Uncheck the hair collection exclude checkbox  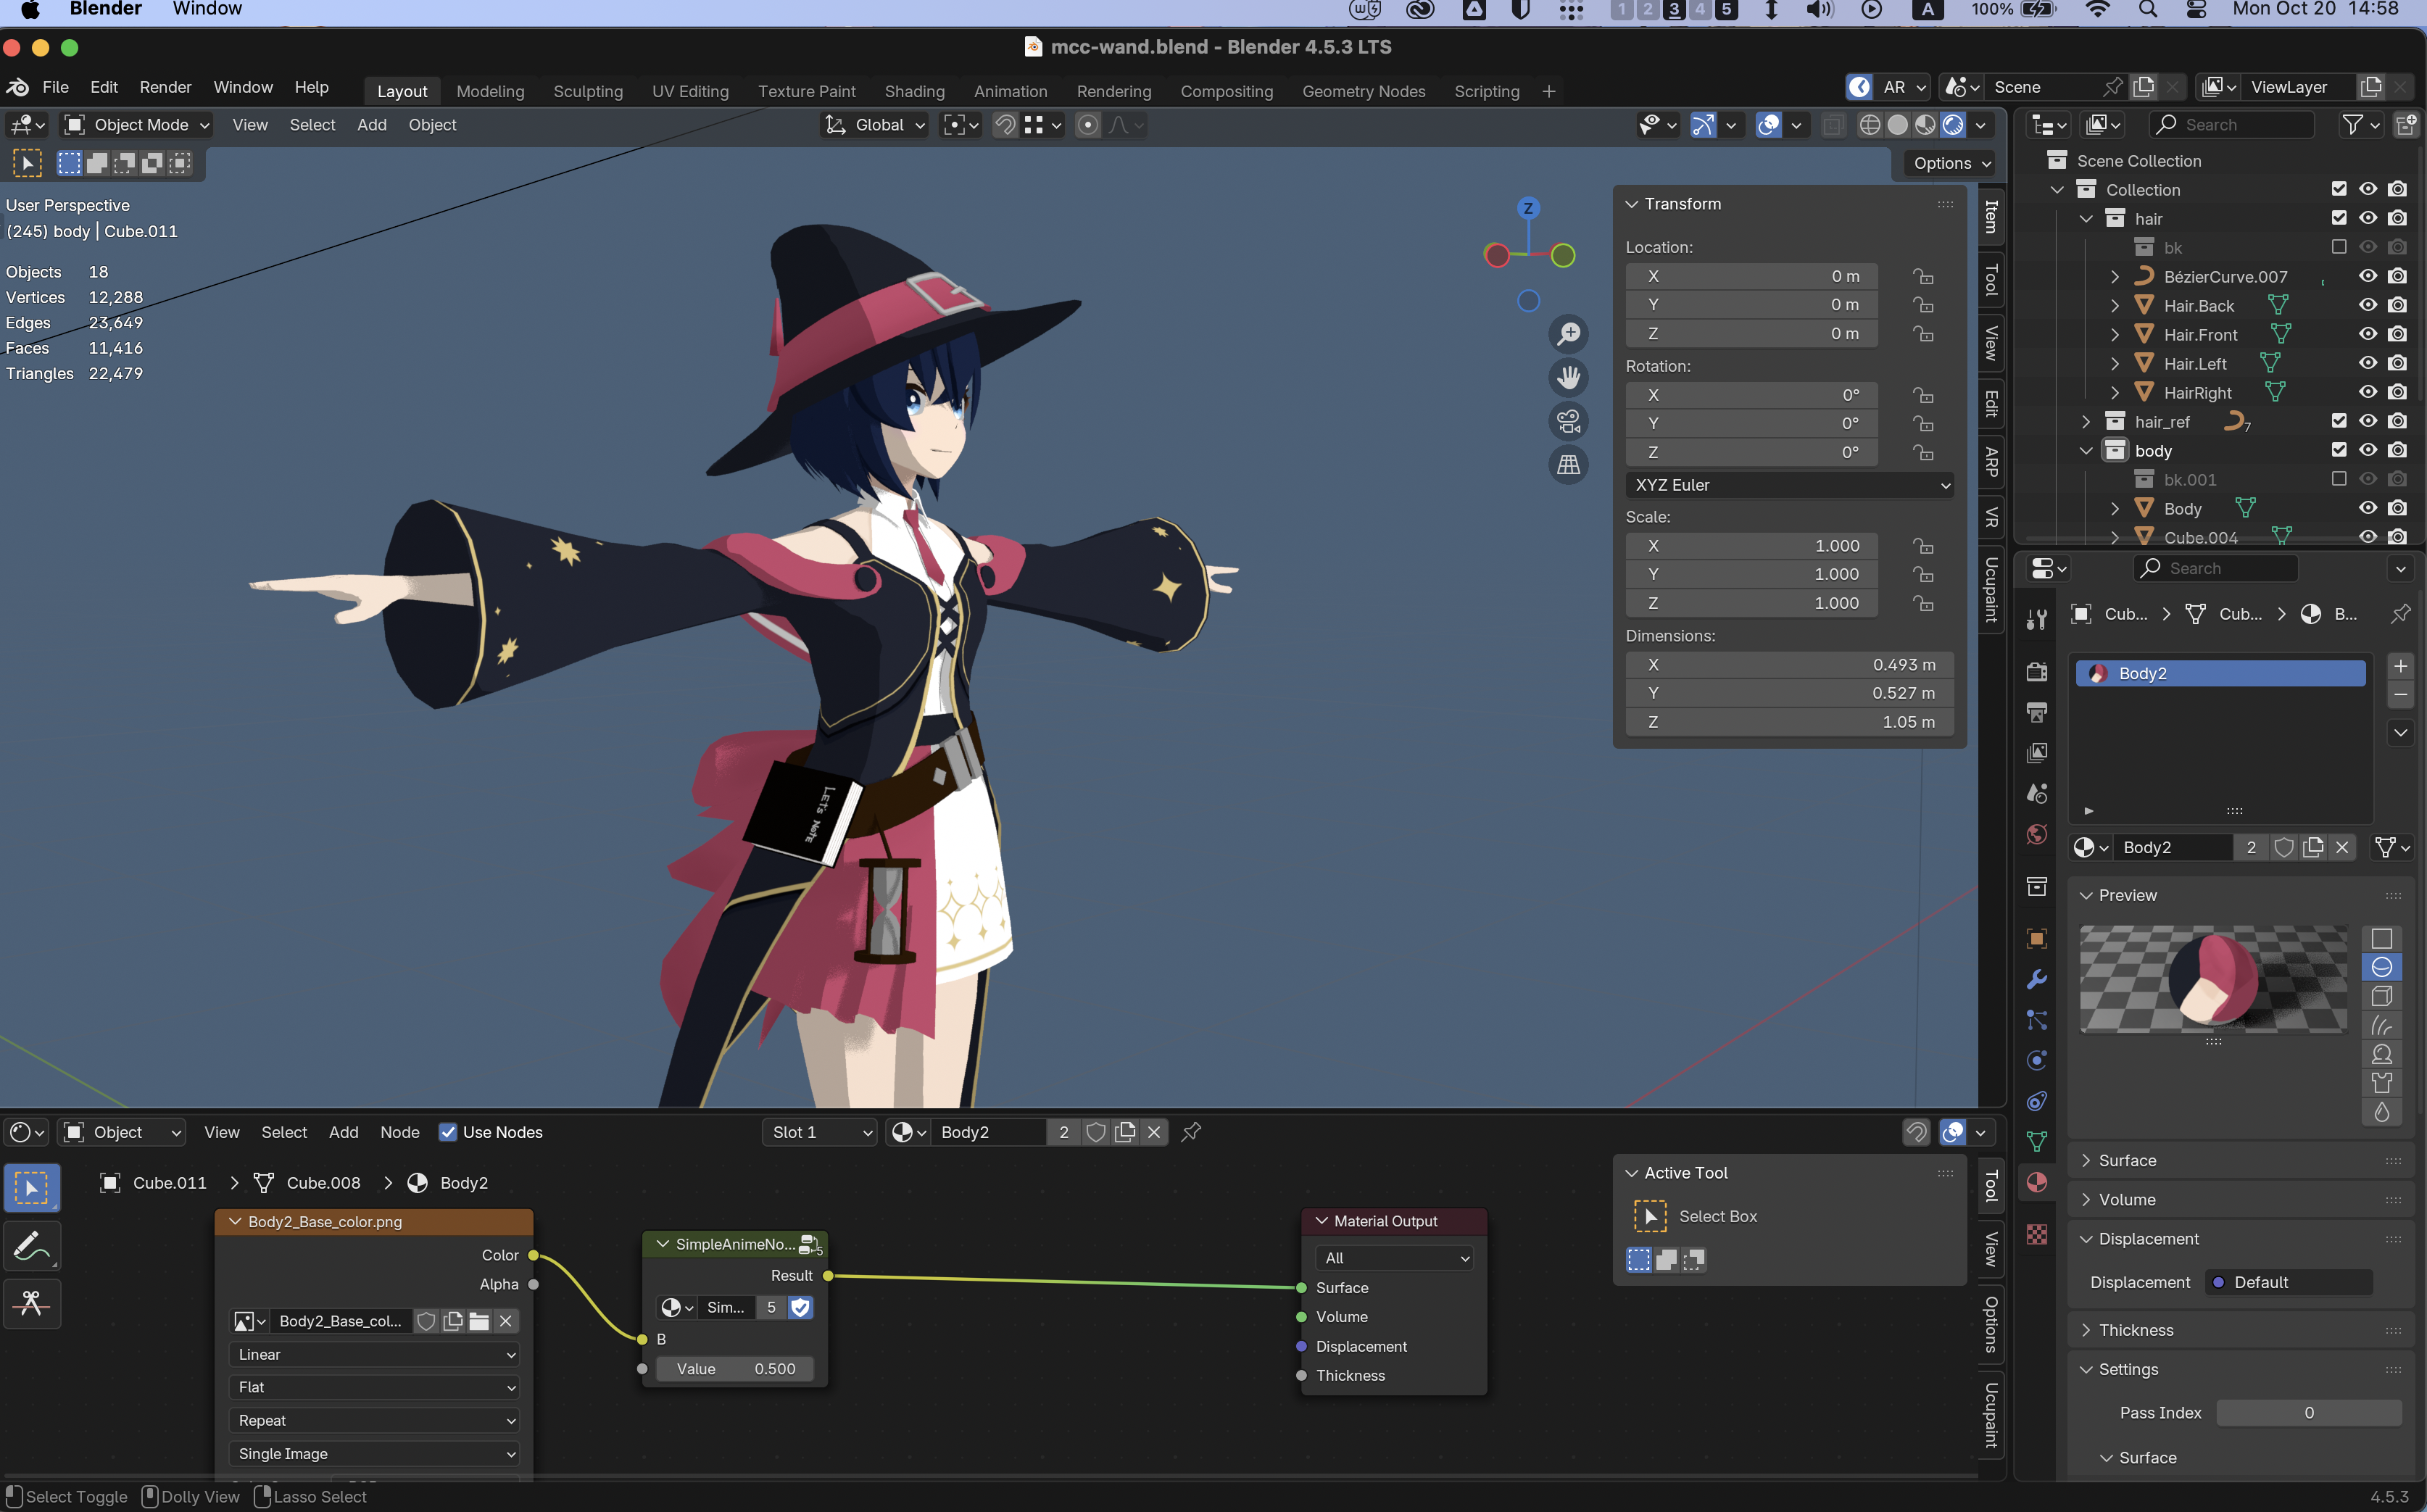[2339, 218]
